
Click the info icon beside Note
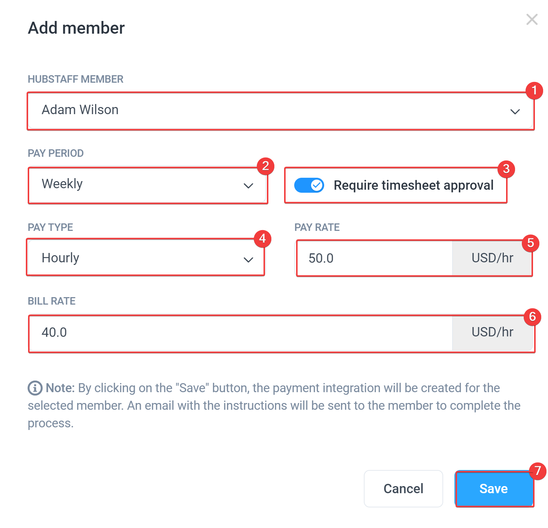tap(35, 388)
